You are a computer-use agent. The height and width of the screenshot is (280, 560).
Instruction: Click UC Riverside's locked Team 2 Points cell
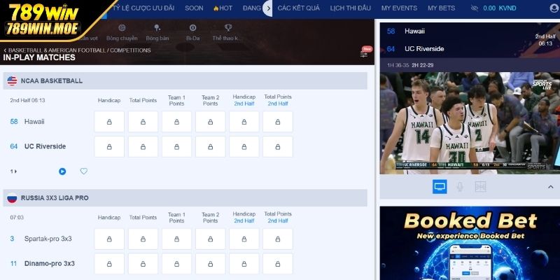[x=211, y=147]
